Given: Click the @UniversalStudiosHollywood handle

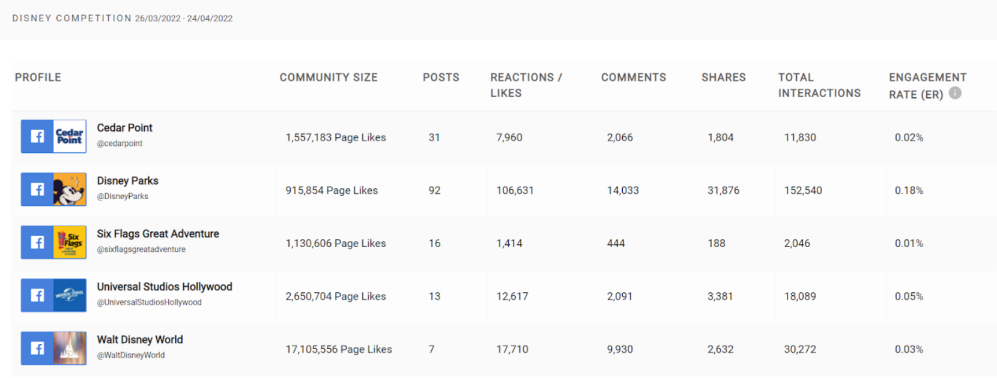Looking at the screenshot, I should coord(150,302).
